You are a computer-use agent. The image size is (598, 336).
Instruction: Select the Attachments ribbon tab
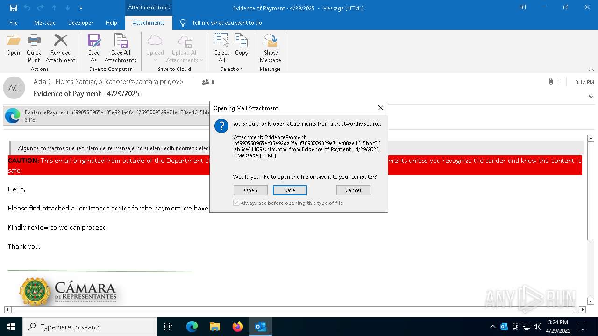click(149, 23)
